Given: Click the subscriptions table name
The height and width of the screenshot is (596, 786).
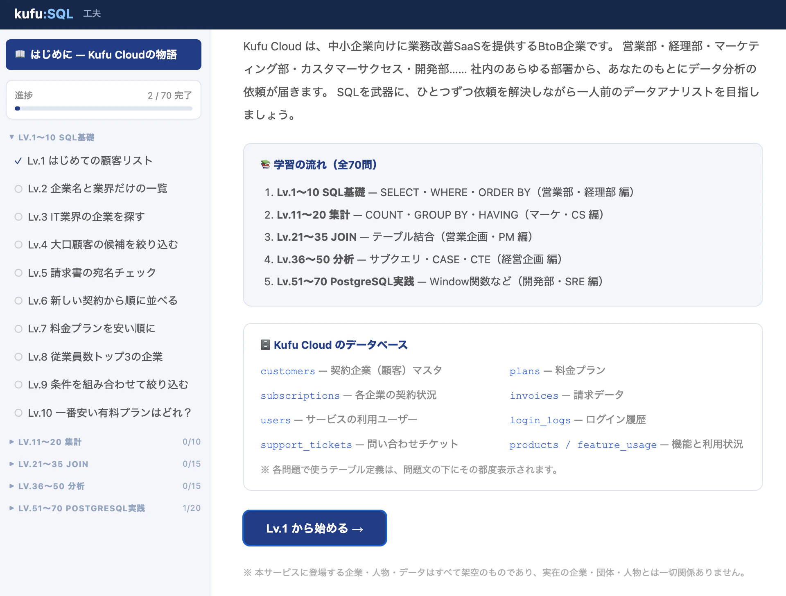Looking at the screenshot, I should 300,396.
